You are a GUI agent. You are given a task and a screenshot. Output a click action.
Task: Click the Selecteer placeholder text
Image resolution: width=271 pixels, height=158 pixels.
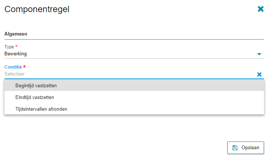pyautogui.click(x=15, y=74)
